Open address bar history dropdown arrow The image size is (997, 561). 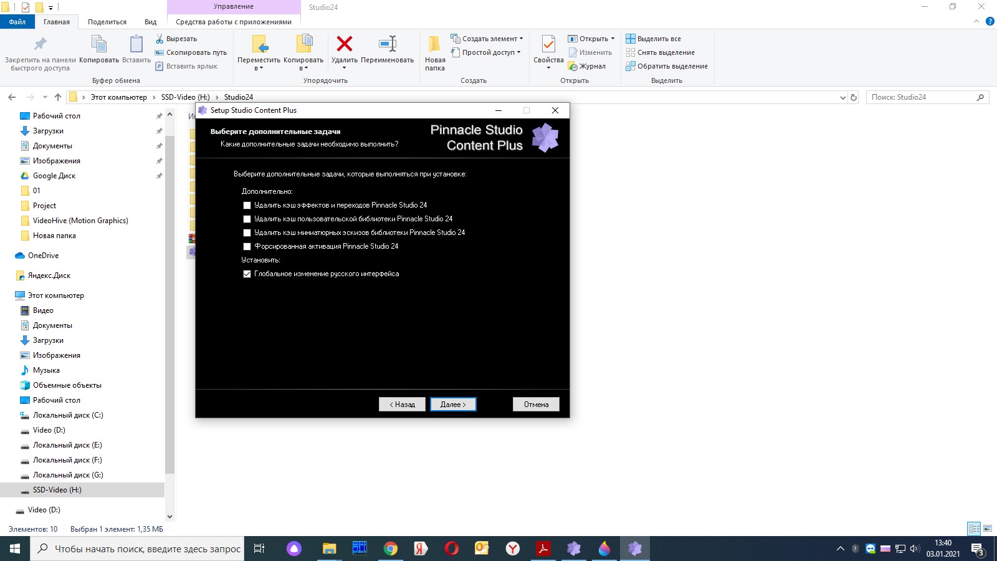point(843,97)
